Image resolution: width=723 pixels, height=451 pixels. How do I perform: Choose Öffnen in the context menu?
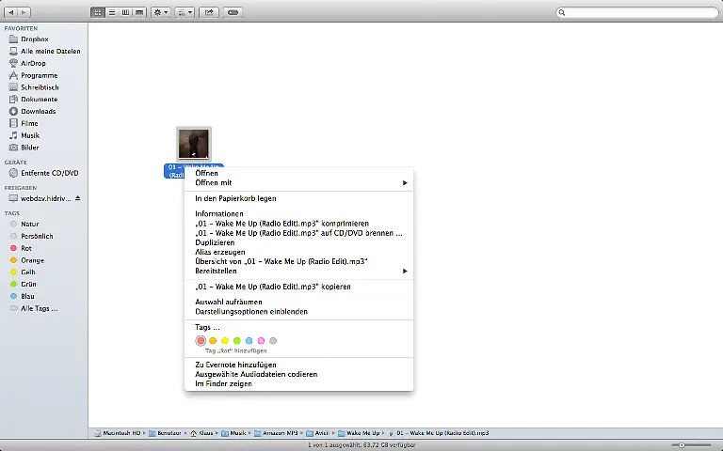click(298, 173)
